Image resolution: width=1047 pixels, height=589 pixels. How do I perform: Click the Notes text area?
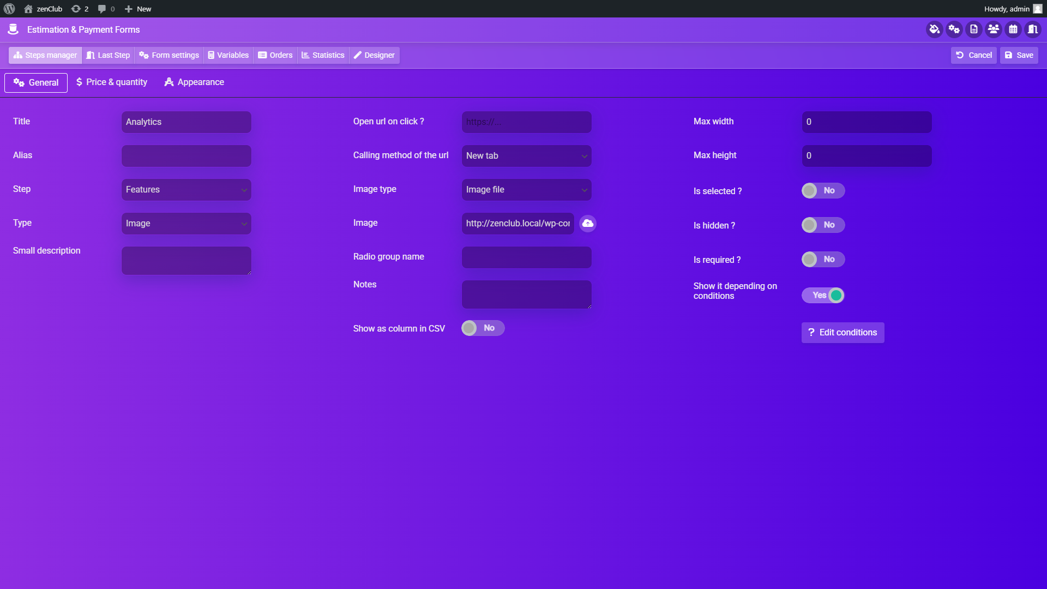[527, 294]
